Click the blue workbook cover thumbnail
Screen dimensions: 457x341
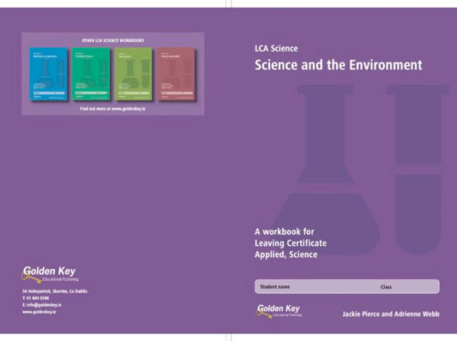[x=48, y=74]
